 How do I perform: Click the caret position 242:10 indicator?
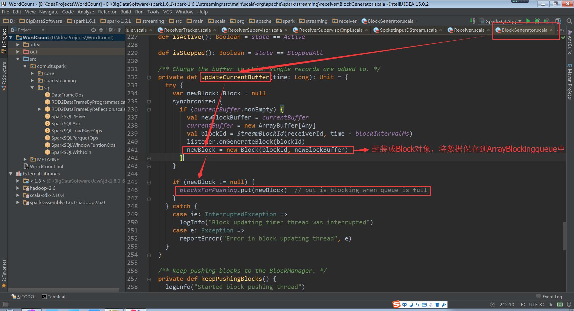[x=507, y=304]
